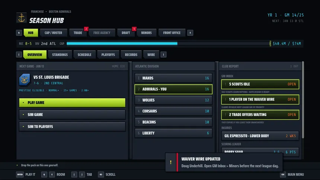This screenshot has height=180, width=320.
Task: Switch to the Draft tab
Action: [126, 33]
